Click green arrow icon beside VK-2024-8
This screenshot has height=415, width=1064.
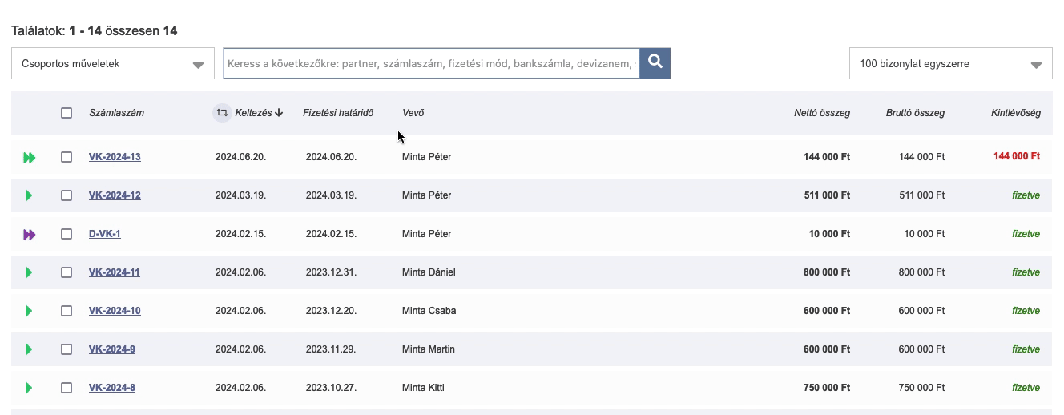pos(29,388)
